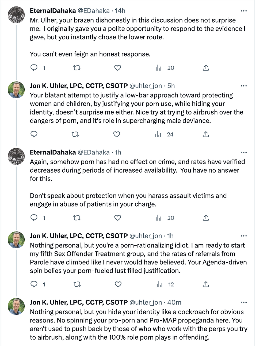The width and height of the screenshot is (256, 346).
Task: Open more options on the 14h tweet
Action: [x=244, y=11]
